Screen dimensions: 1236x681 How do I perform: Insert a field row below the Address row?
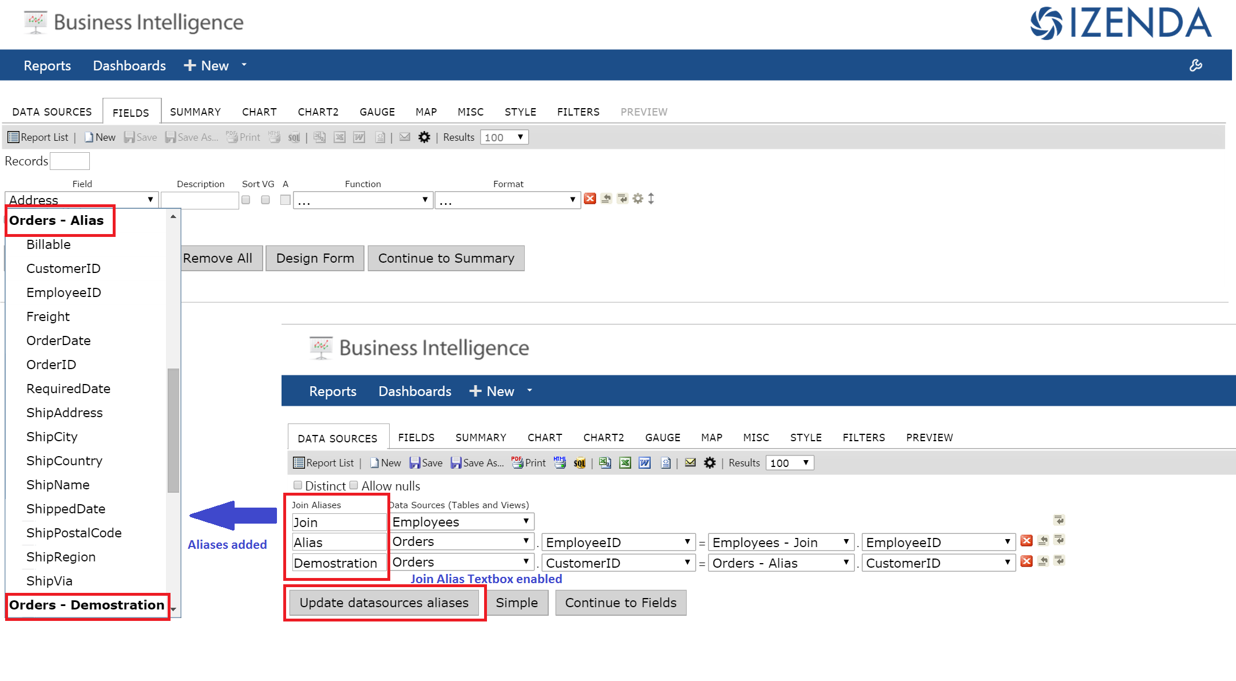[x=623, y=199]
